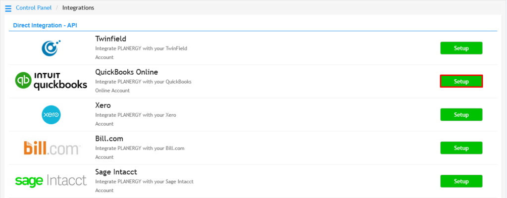The width and height of the screenshot is (507, 198).
Task: Click Setup button for Sage Intacct
Action: [461, 181]
